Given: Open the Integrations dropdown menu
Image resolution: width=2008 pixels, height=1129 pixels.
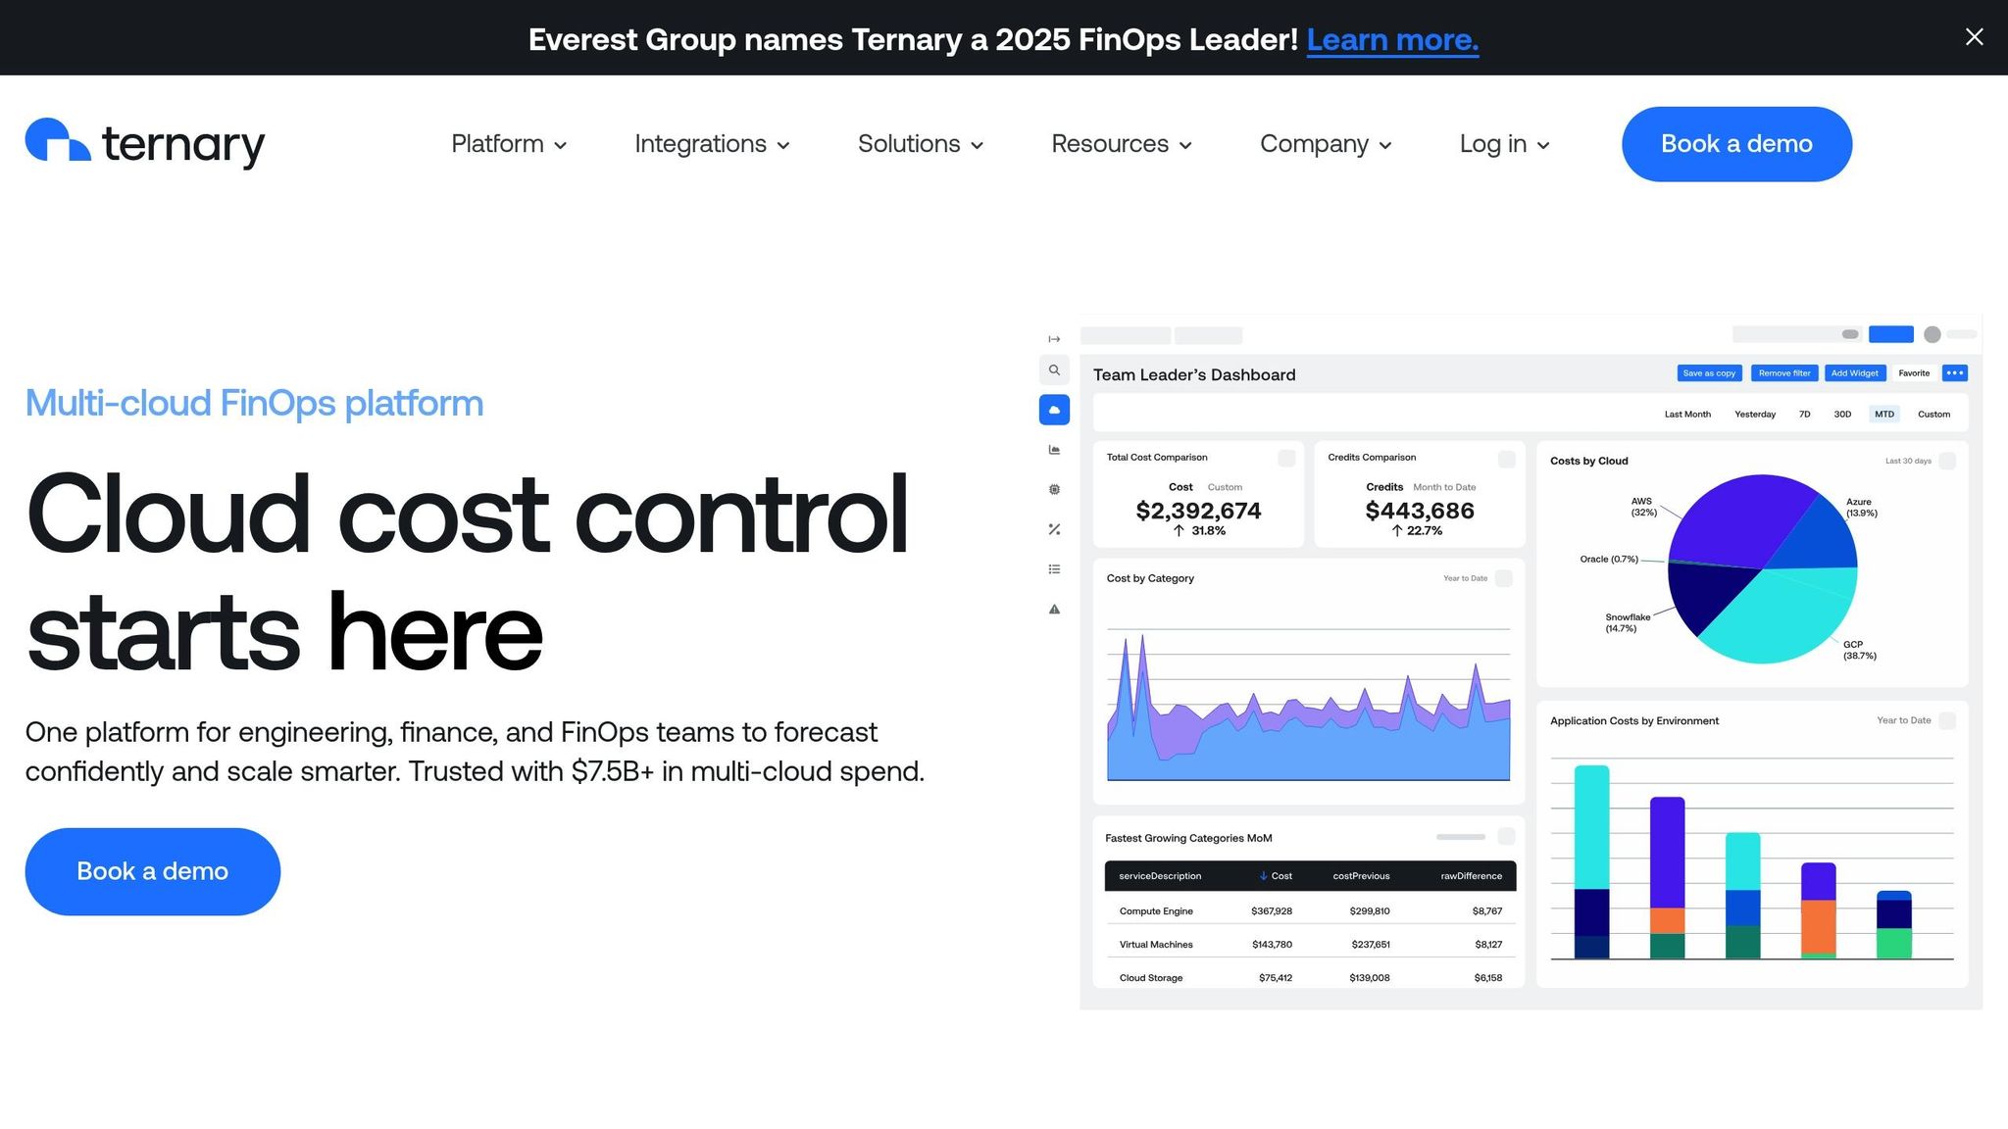Looking at the screenshot, I should (712, 144).
